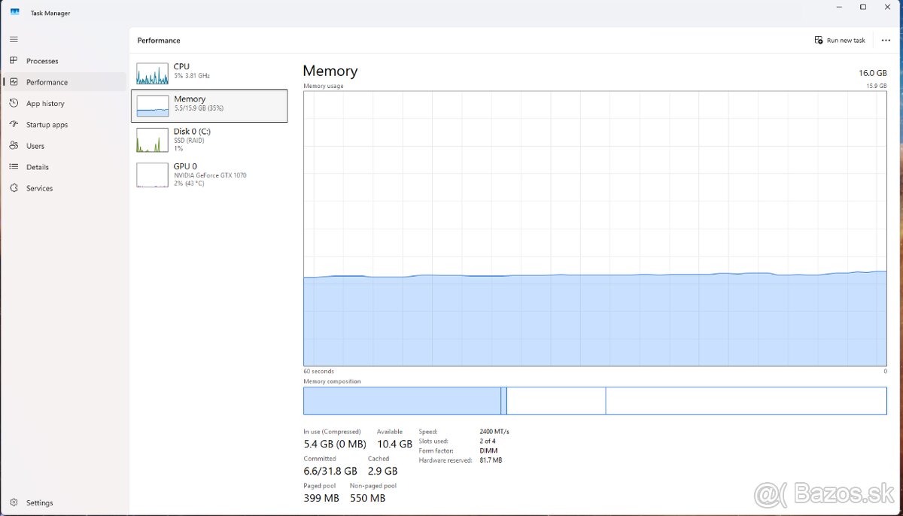The height and width of the screenshot is (516, 903).
Task: Toggle the hamburger navigation menu
Action: click(14, 39)
